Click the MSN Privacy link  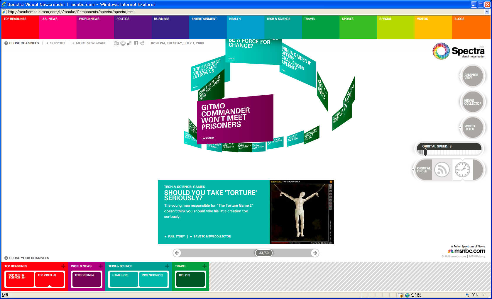pos(477,256)
